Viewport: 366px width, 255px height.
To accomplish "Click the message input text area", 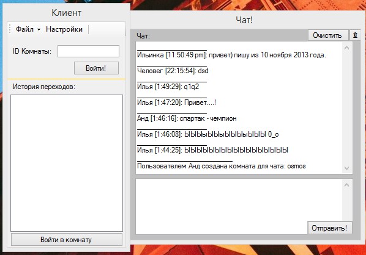I will click(x=239, y=207).
